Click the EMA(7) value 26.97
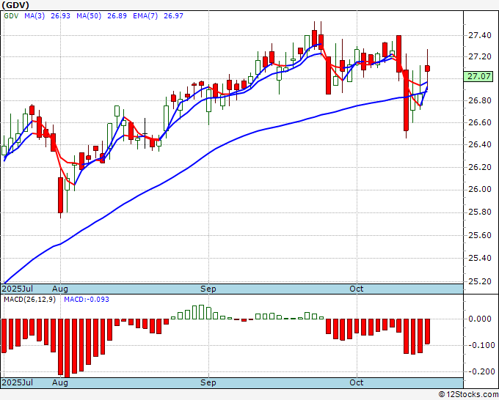This screenshot has height=400, width=499. (173, 16)
